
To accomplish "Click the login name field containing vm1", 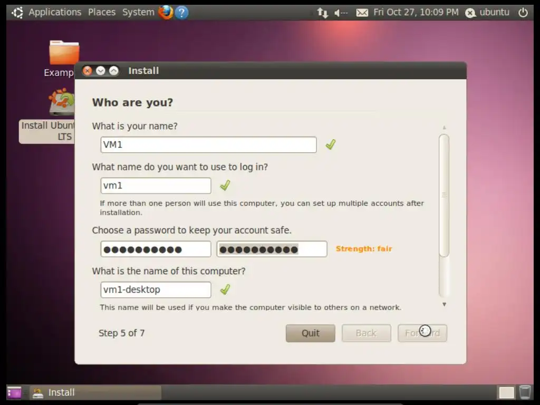I will click(156, 186).
